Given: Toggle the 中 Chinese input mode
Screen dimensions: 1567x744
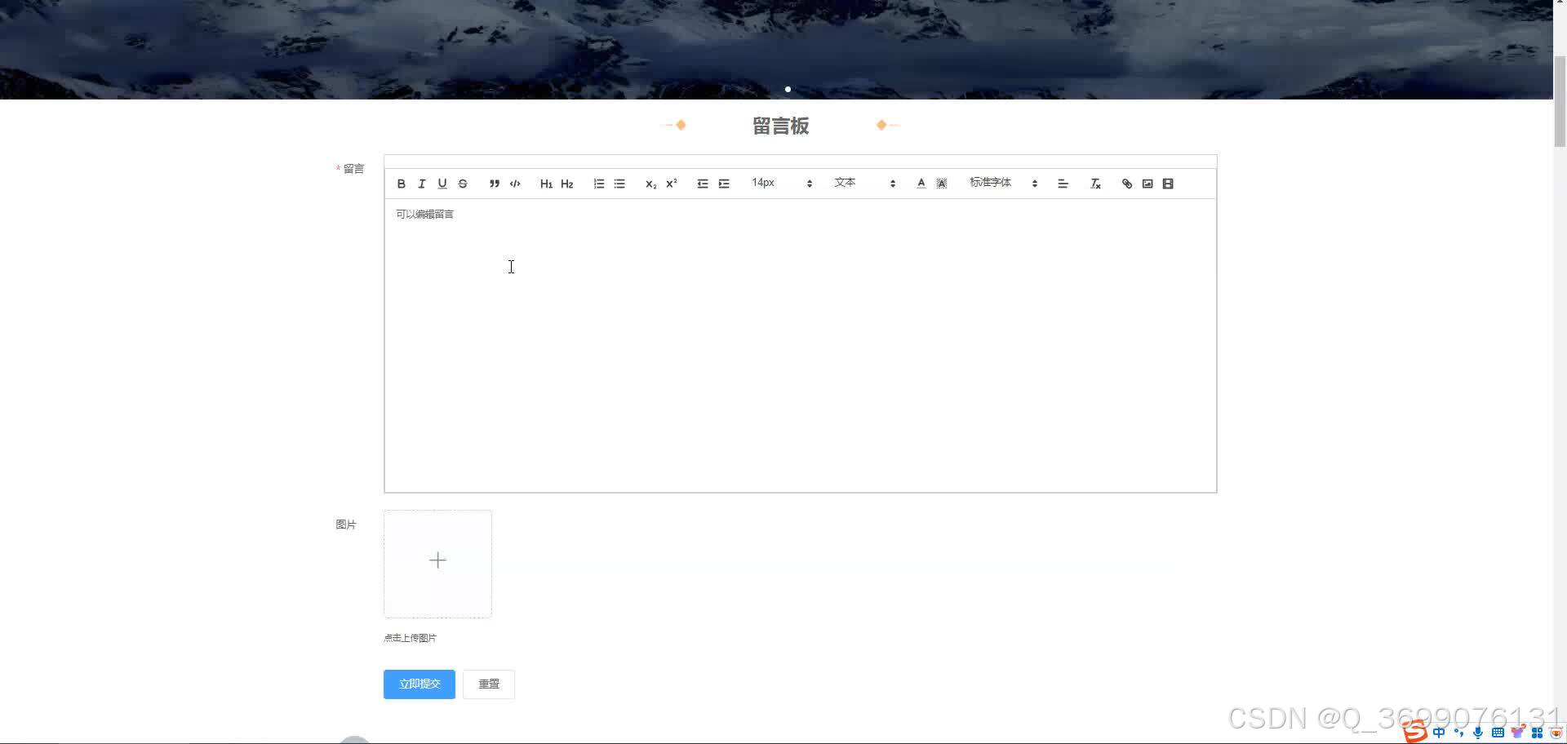Looking at the screenshot, I should (1438, 733).
